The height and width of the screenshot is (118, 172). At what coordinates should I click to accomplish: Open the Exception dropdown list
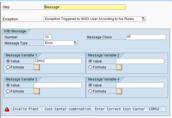tap(144, 19)
